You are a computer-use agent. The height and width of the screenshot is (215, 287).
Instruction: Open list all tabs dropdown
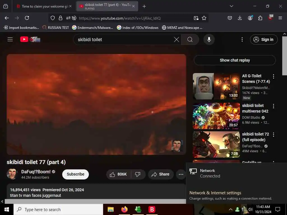click(x=232, y=6)
